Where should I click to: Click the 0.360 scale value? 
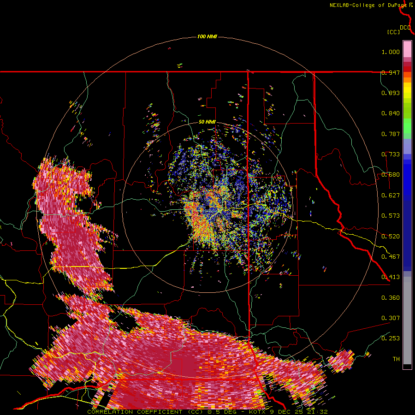tap(391, 298)
